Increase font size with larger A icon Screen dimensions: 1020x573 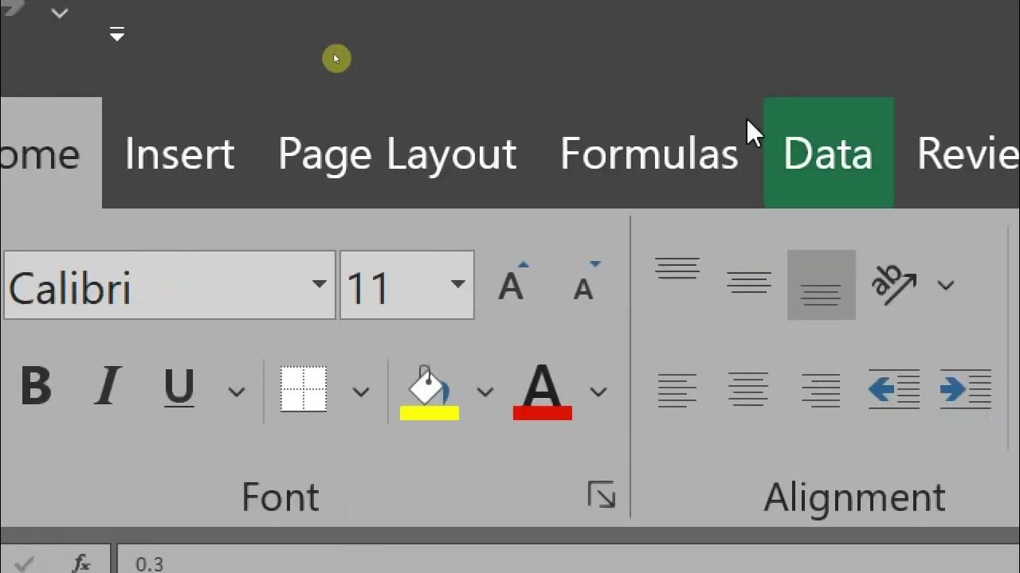(511, 285)
